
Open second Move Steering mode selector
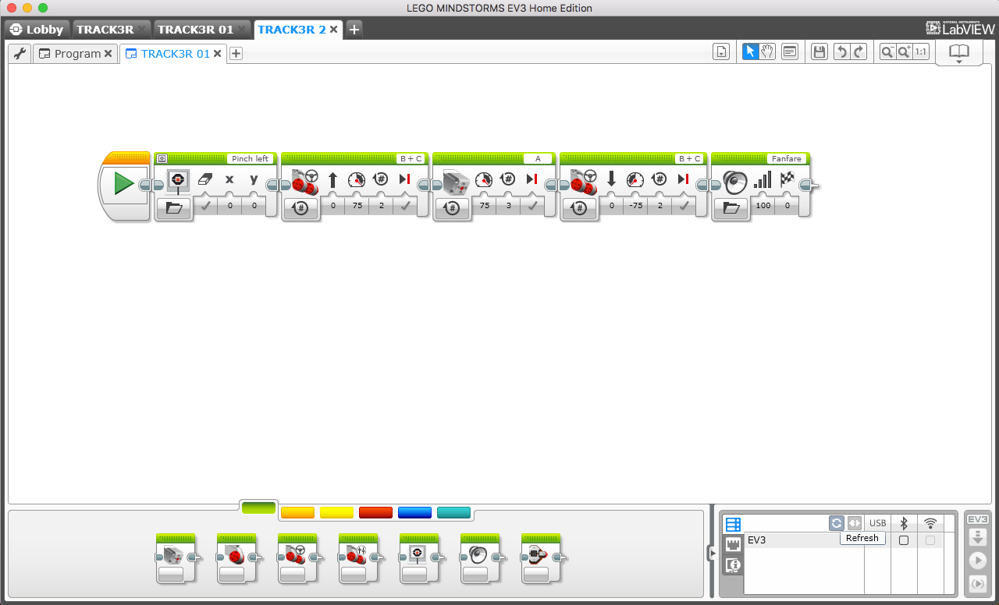580,208
